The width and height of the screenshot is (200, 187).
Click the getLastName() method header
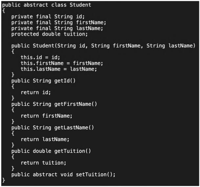[x=53, y=127]
